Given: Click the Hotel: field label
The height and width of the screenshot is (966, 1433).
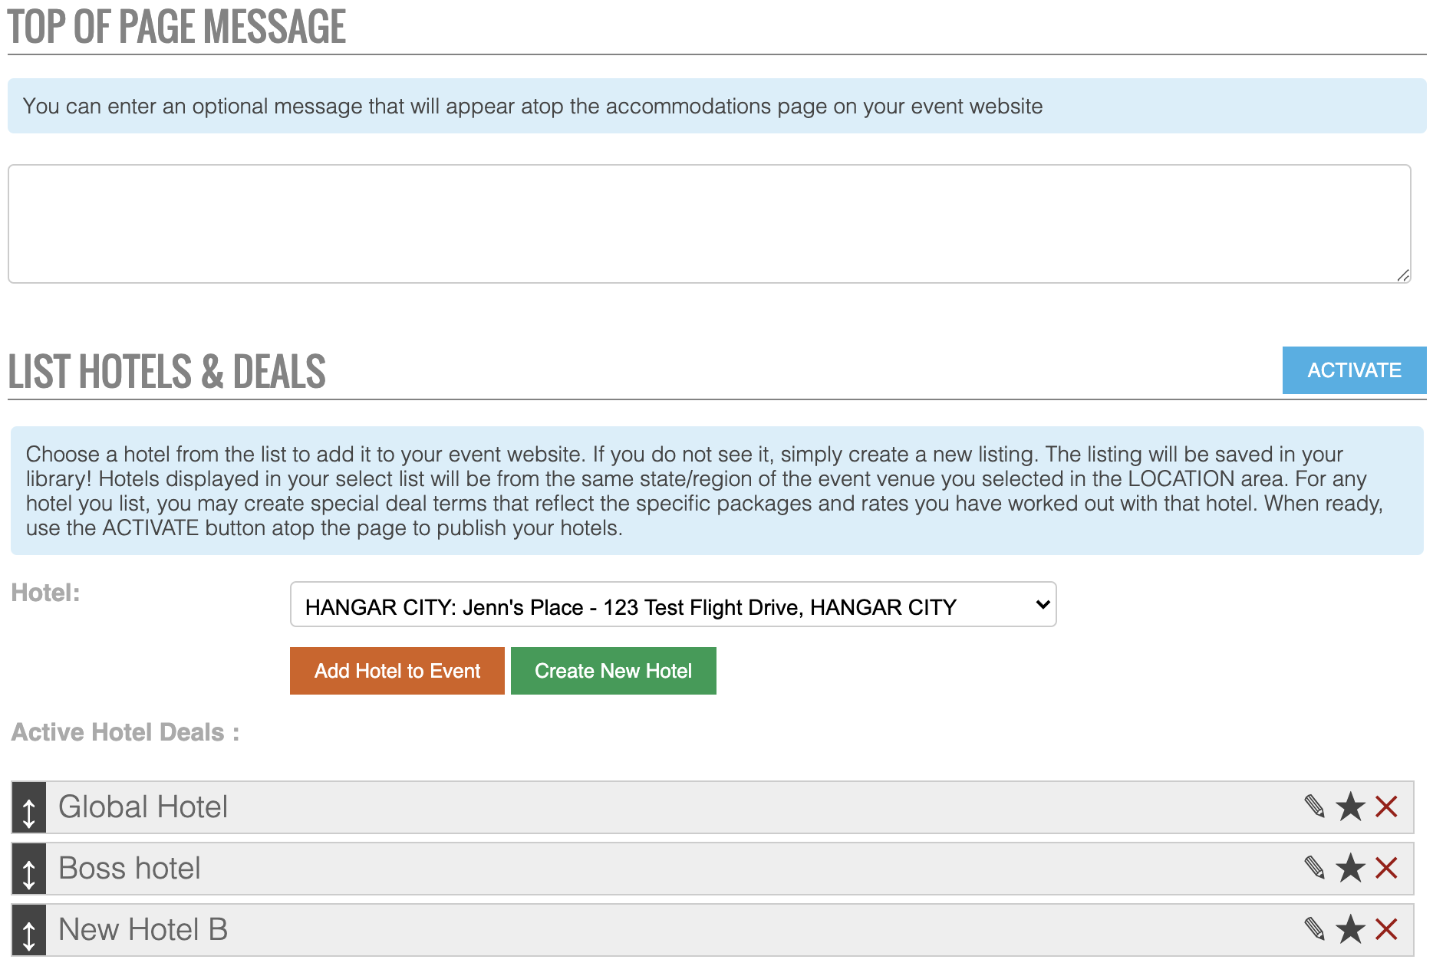Looking at the screenshot, I should pyautogui.click(x=45, y=593).
